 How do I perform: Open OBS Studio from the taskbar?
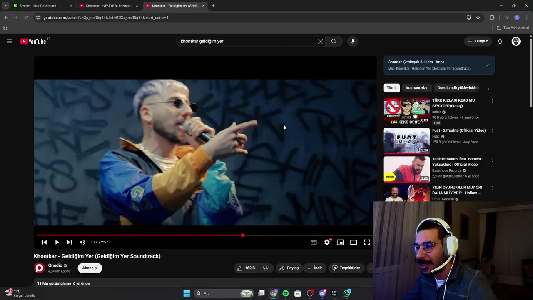click(310, 293)
